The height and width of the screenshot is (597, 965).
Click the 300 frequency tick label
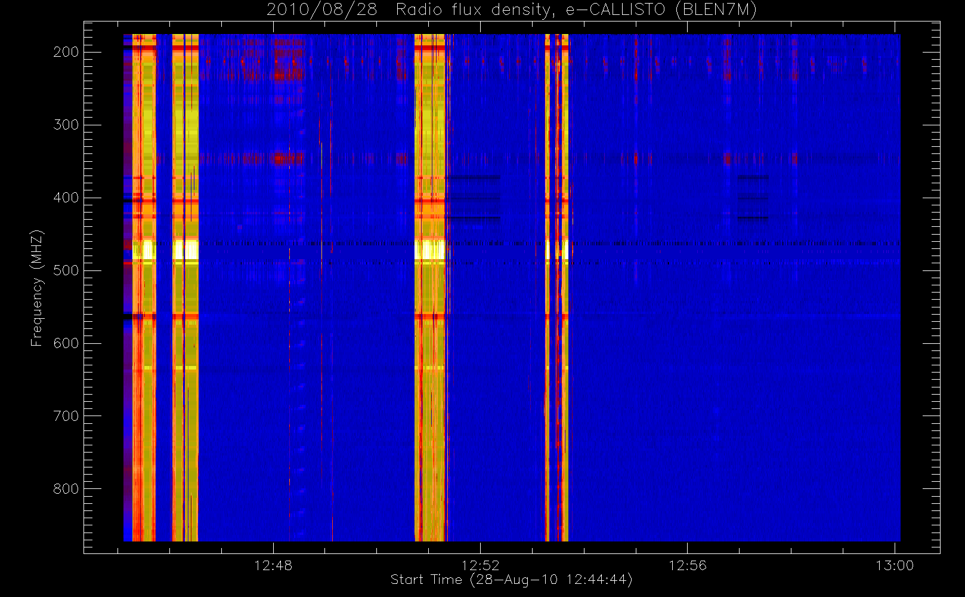coord(66,125)
